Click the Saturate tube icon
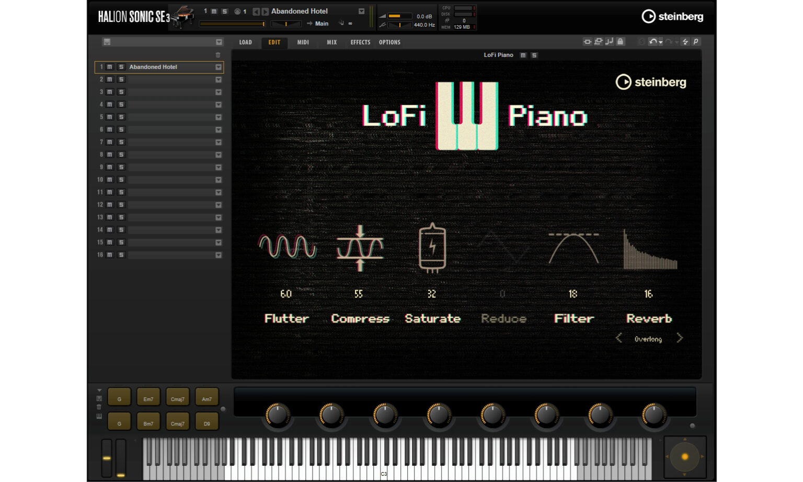803x482 pixels. [432, 248]
